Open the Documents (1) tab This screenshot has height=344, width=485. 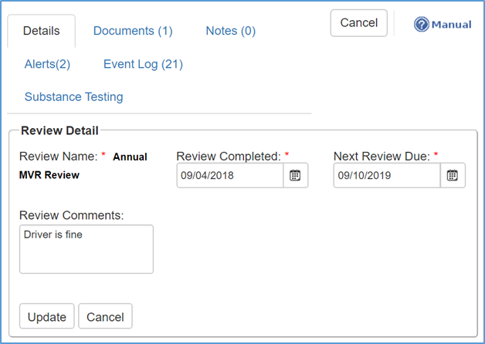pos(133,31)
